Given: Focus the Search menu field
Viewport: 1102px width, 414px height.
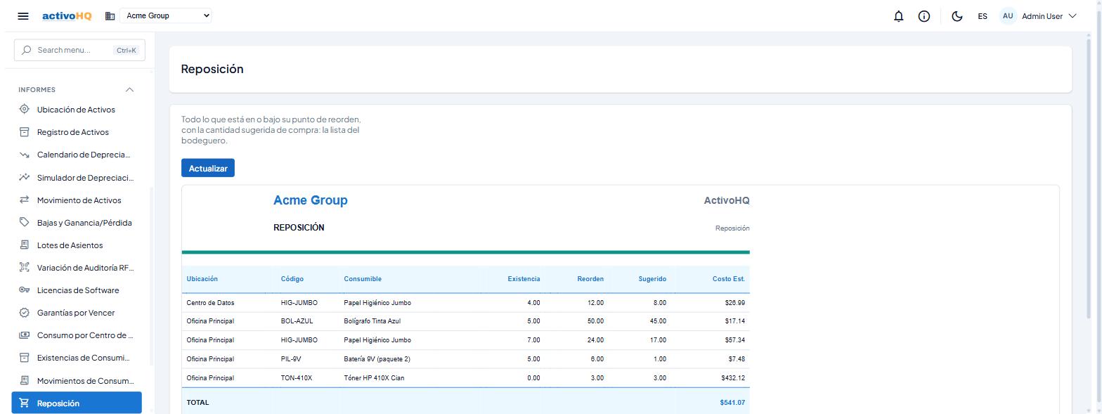Looking at the screenshot, I should [x=79, y=50].
